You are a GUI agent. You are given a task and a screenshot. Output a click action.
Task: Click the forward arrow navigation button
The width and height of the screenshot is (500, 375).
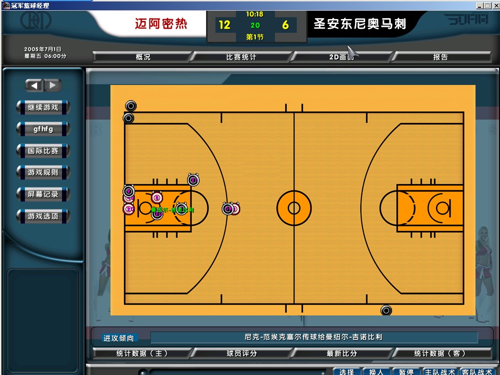coord(53,85)
